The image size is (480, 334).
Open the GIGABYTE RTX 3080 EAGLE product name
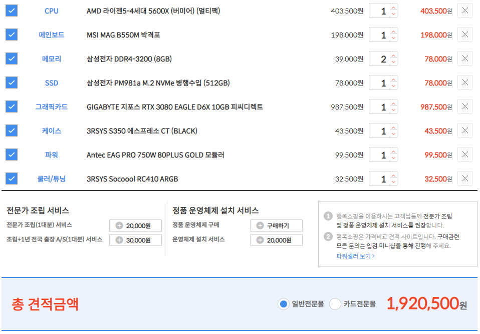[175, 107]
